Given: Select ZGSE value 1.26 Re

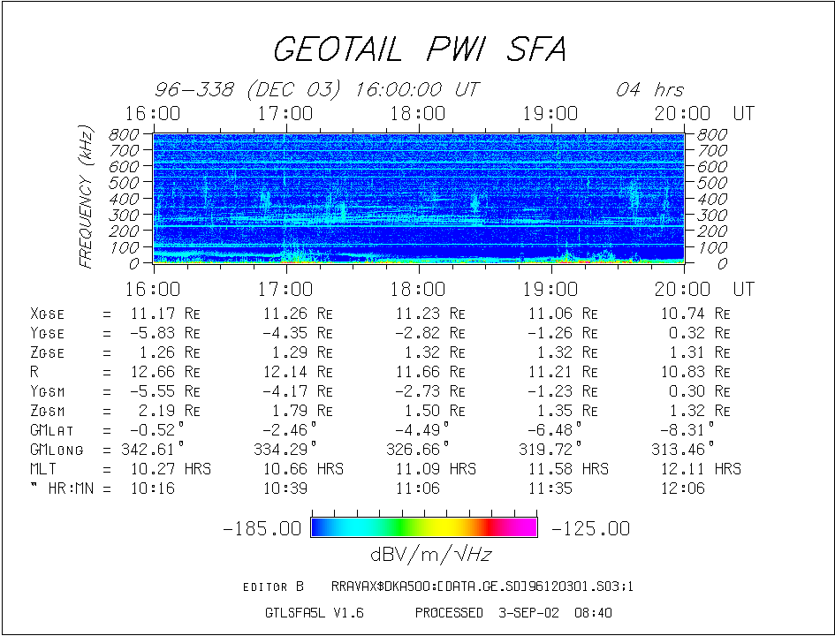Looking at the screenshot, I should tap(170, 352).
